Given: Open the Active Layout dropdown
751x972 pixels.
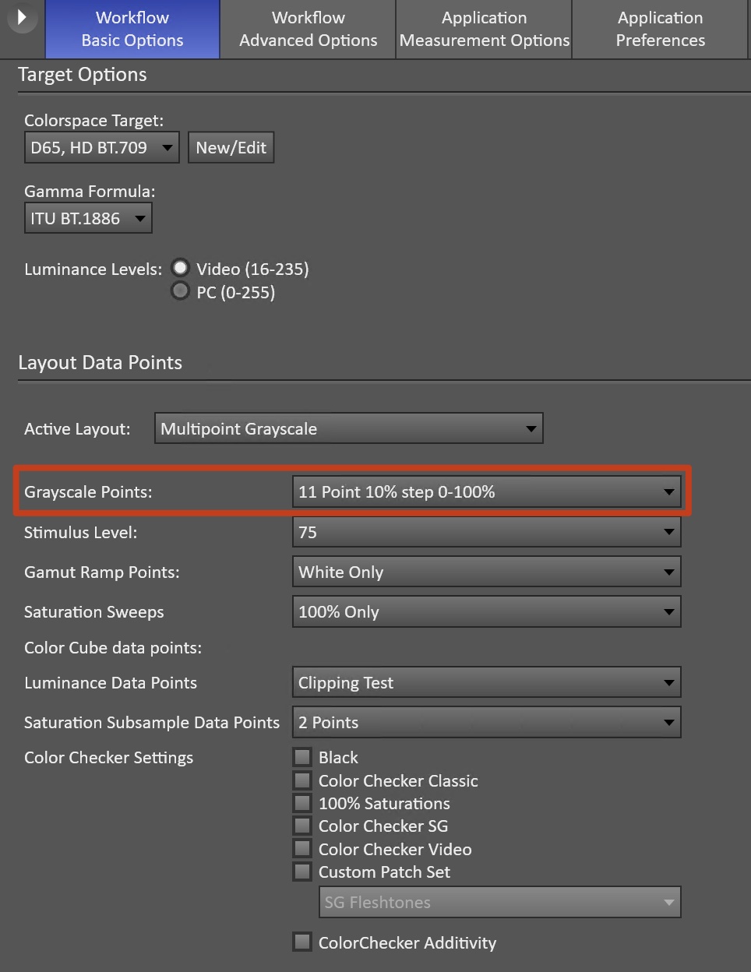Looking at the screenshot, I should (348, 429).
